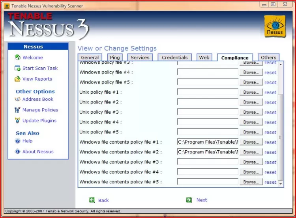This screenshot has height=218, width=296.
Task: Open the About Nessus link
Action: point(38,151)
